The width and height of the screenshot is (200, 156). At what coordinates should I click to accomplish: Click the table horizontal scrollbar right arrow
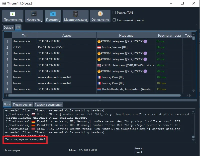190,95
